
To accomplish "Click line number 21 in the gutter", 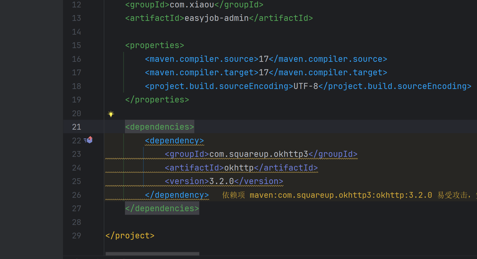I will [x=77, y=127].
